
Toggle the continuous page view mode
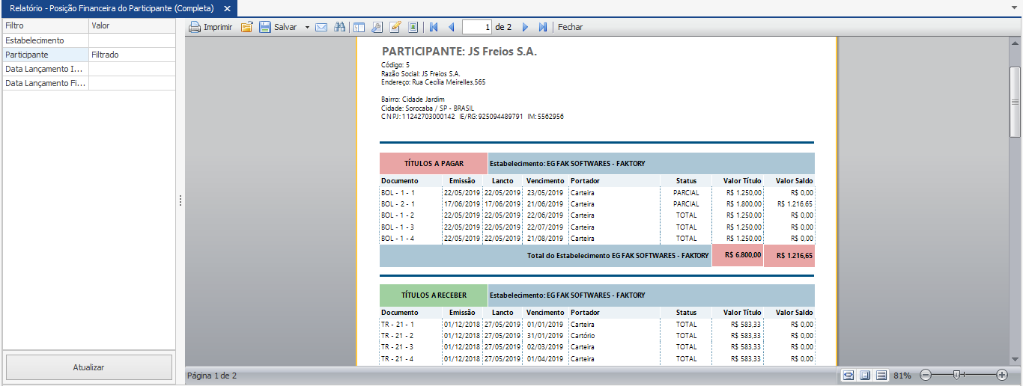[881, 375]
